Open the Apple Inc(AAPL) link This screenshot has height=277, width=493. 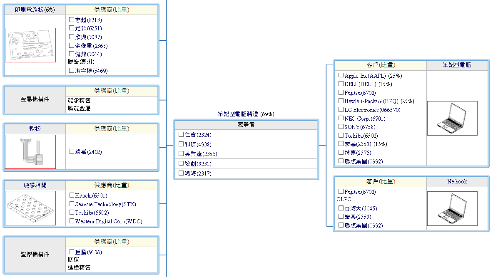(365, 76)
